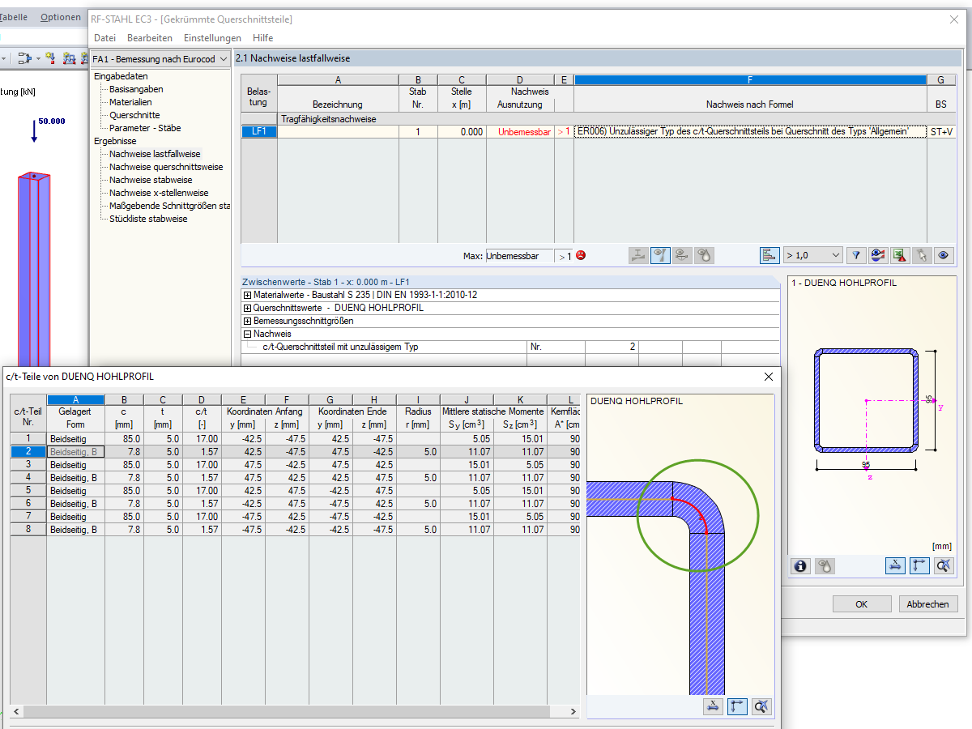Viewport: 972px width, 729px height.
Task: Open the Optionen menu in the background window
Action: (x=60, y=17)
